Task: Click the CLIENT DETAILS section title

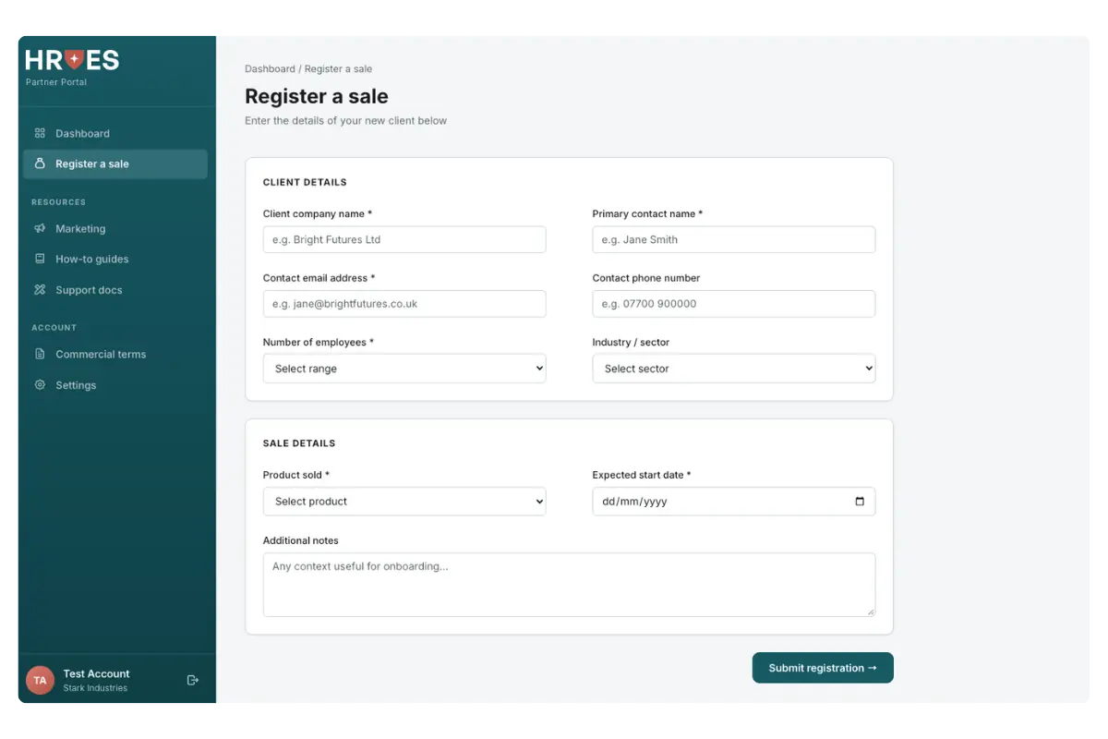Action: (x=305, y=183)
